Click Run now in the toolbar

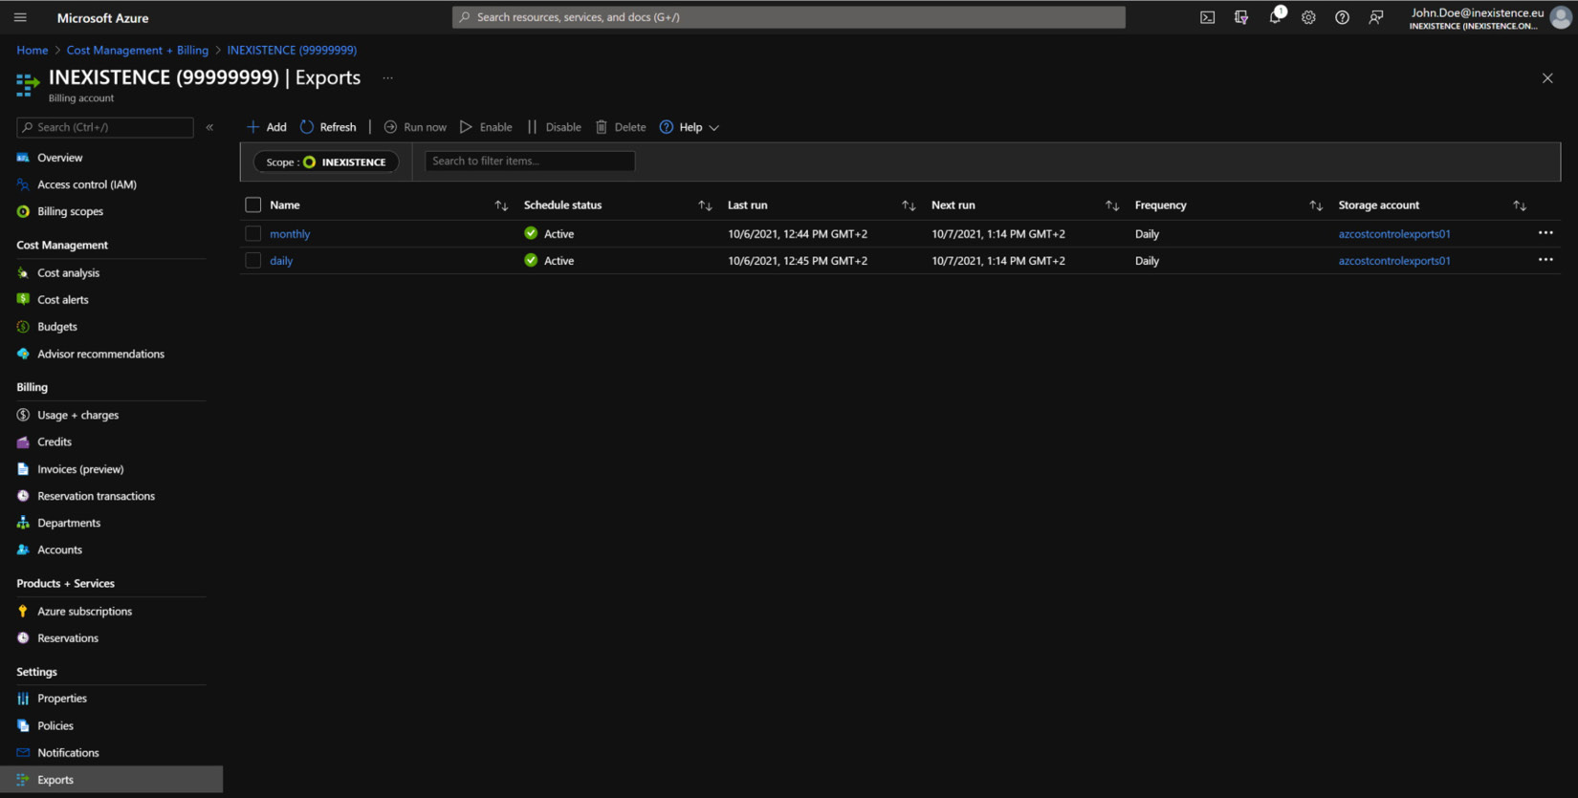(x=415, y=127)
